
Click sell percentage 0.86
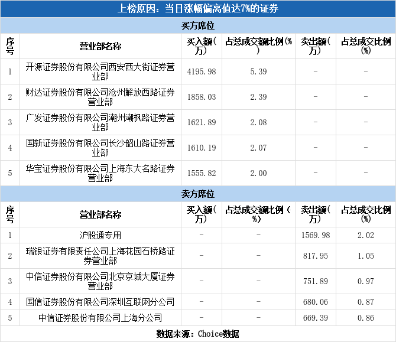click(366, 318)
